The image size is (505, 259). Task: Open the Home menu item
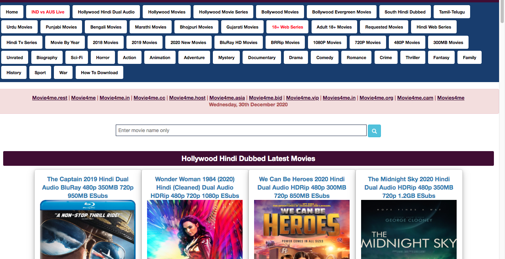tap(12, 12)
